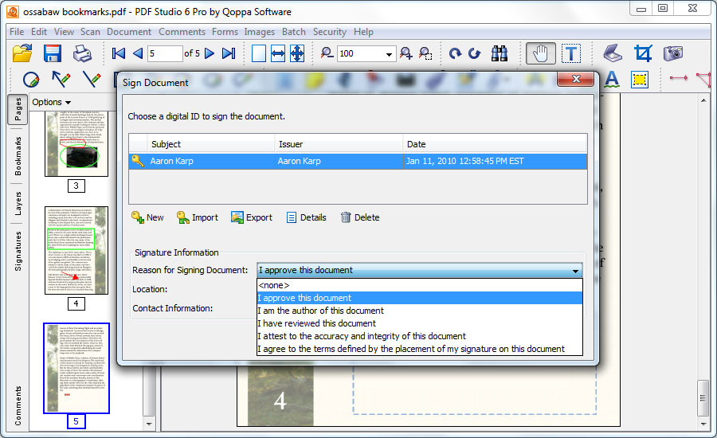Open the zoom percentage dropdown
This screenshot has height=438, width=717.
(389, 54)
